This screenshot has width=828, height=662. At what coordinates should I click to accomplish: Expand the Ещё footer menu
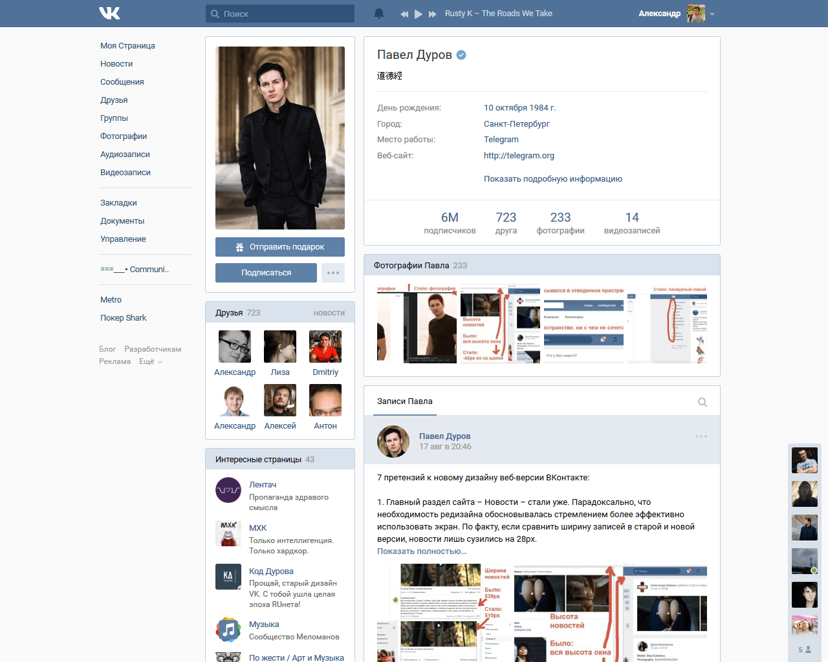click(151, 361)
